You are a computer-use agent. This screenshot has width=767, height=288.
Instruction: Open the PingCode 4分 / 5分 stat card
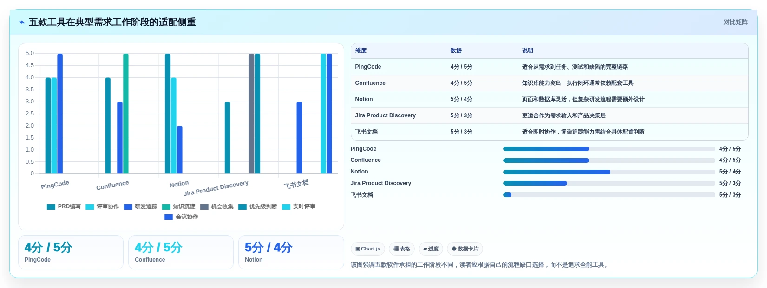71,252
